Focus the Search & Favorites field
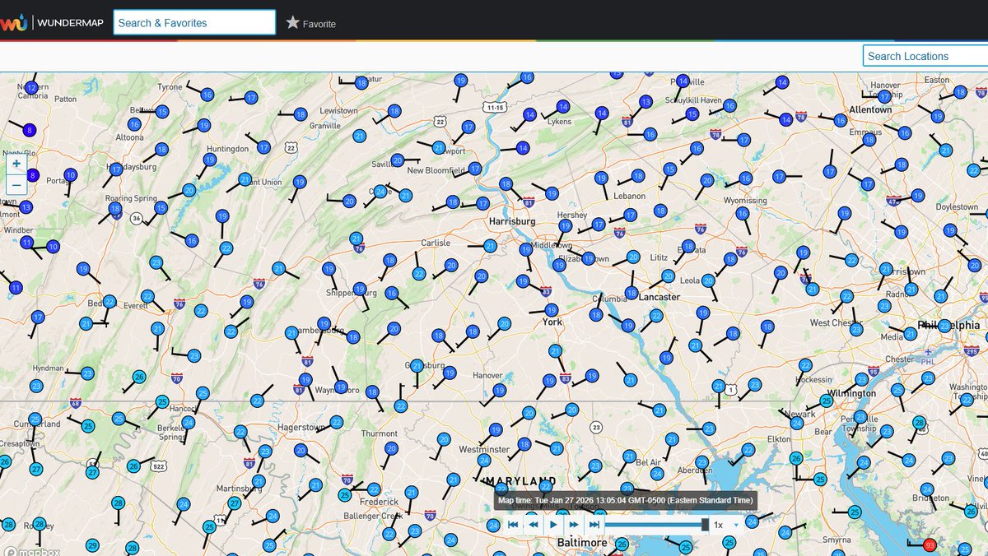 (x=194, y=23)
